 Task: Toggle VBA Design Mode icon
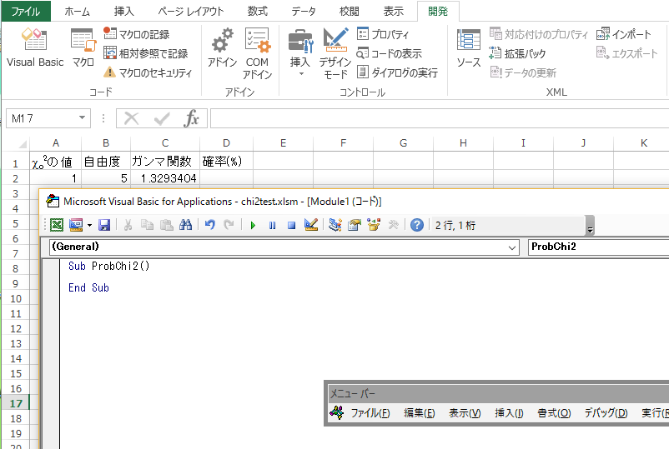tap(311, 225)
